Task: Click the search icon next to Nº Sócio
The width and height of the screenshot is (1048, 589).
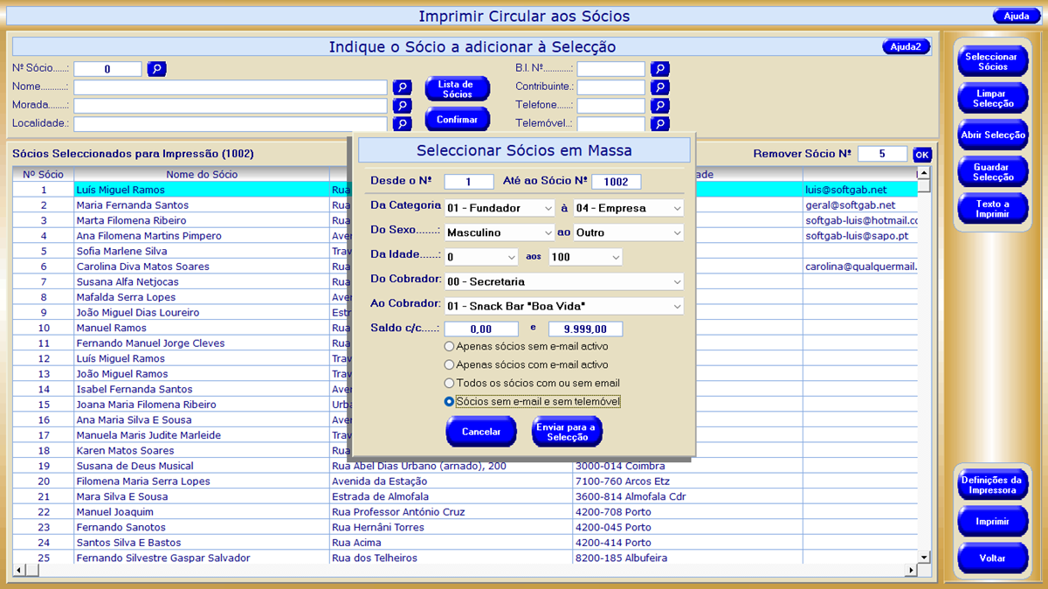Action: click(156, 69)
